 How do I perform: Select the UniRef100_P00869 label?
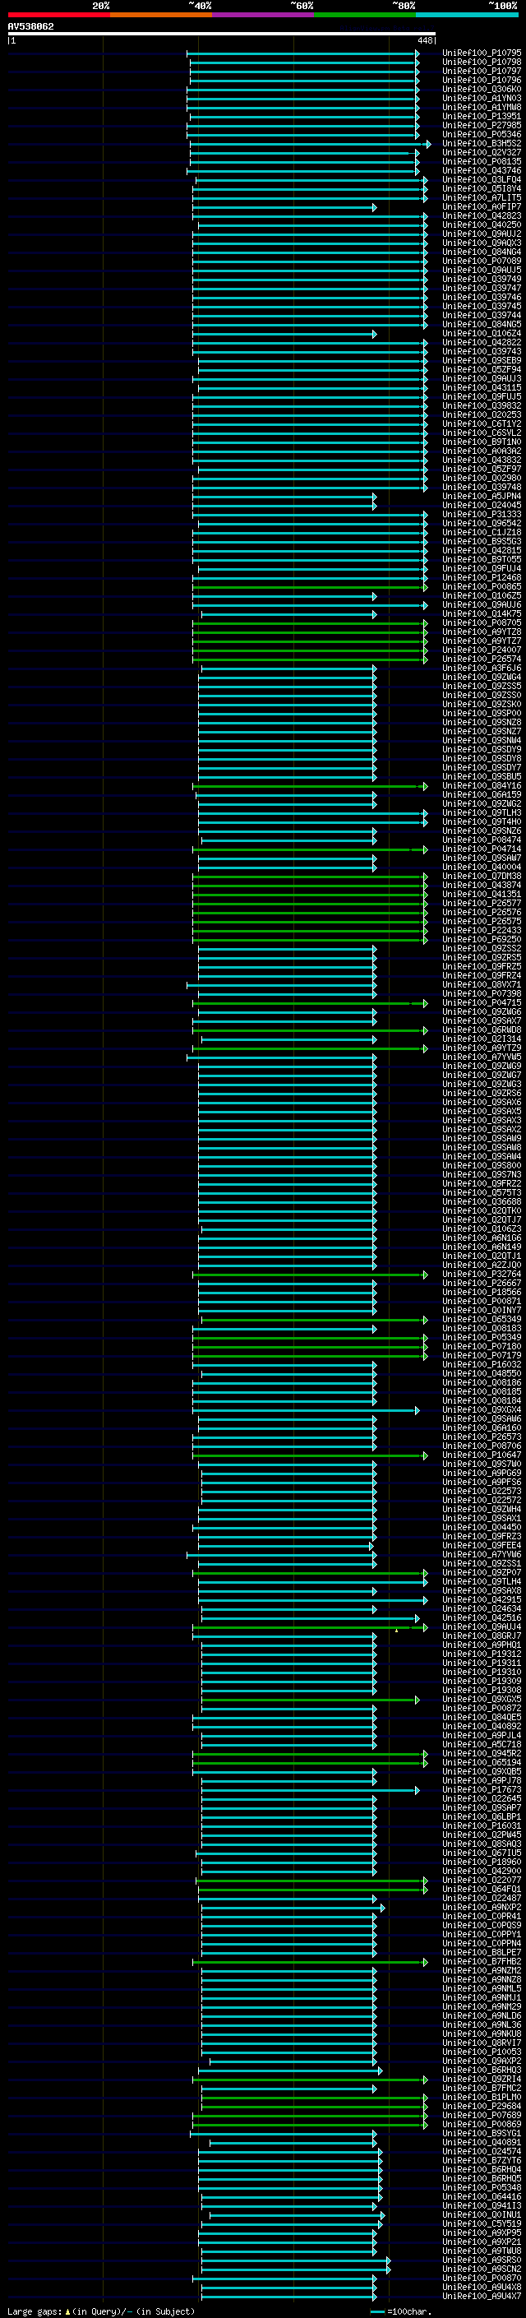click(482, 2125)
